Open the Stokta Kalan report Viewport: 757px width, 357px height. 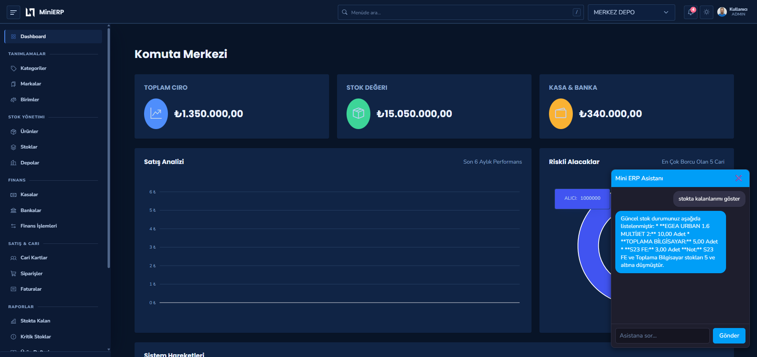(x=53, y=321)
